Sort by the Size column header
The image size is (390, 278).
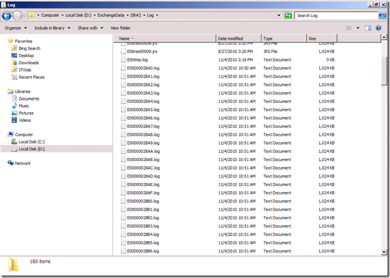point(322,38)
